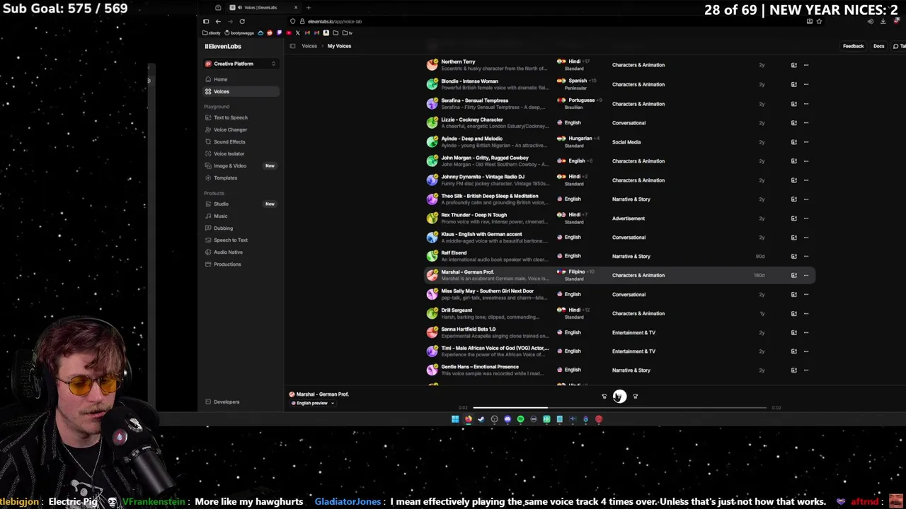Click the browser back arrow
This screenshot has width=906, height=509.
click(x=218, y=21)
